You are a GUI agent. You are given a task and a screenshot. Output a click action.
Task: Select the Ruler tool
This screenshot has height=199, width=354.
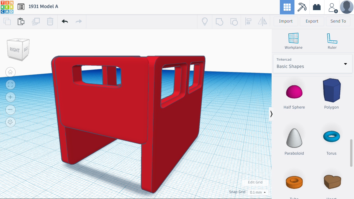[332, 41]
